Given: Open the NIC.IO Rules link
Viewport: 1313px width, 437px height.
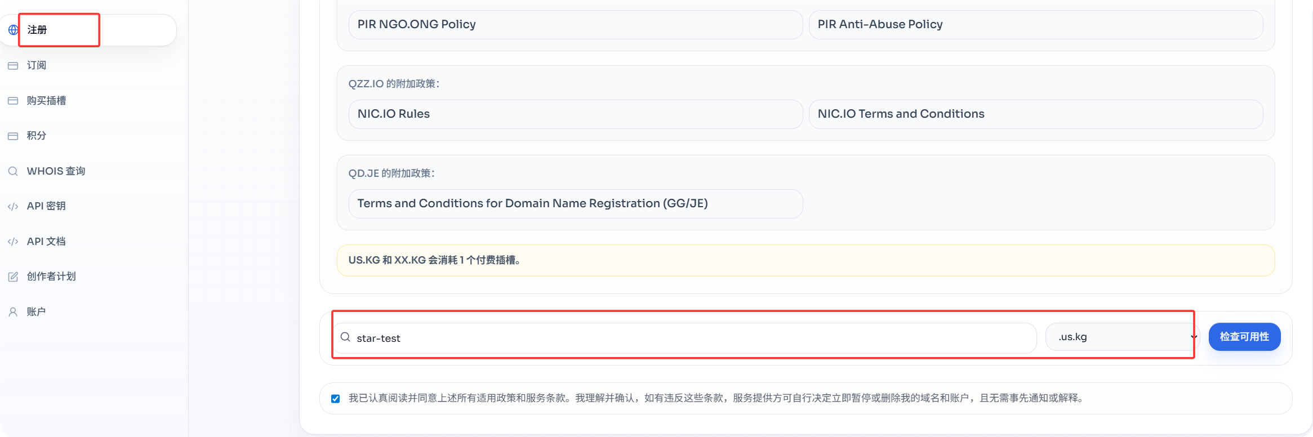Looking at the screenshot, I should point(576,114).
